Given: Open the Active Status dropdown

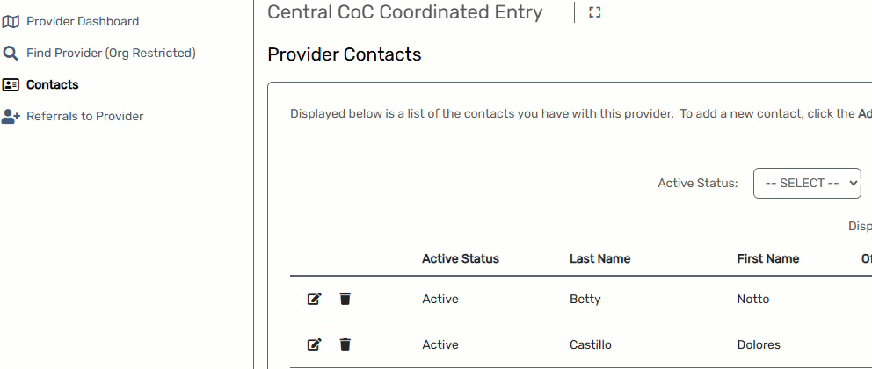Looking at the screenshot, I should click(807, 183).
